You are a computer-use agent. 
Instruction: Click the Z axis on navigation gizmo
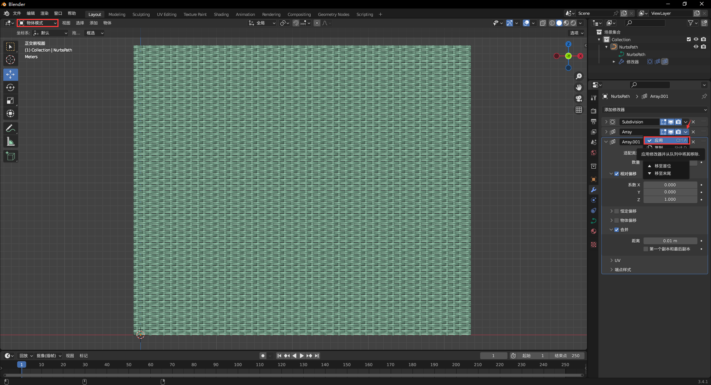tap(568, 44)
